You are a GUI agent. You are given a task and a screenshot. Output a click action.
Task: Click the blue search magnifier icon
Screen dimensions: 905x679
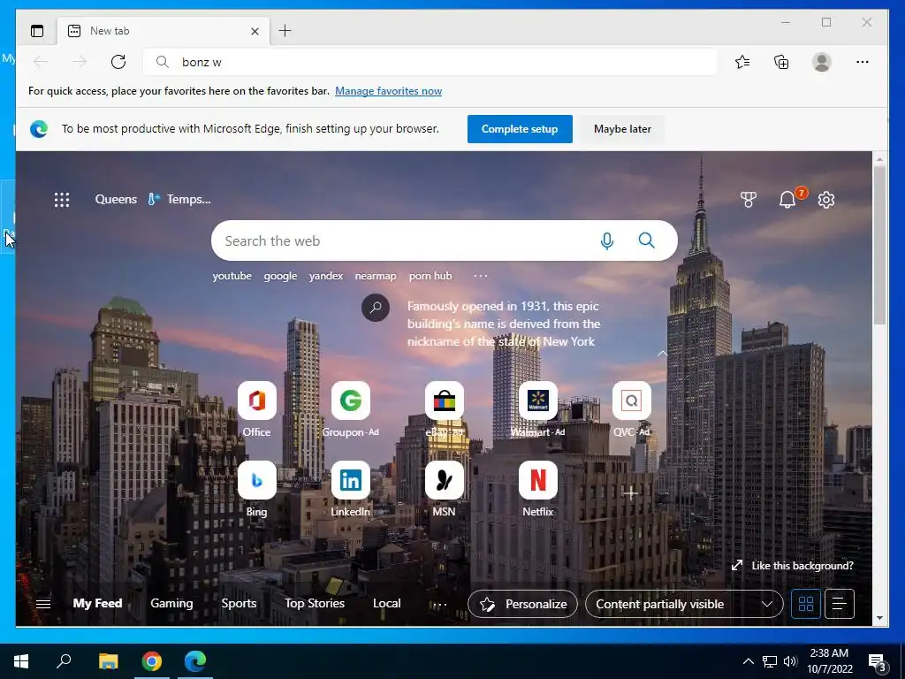point(646,240)
